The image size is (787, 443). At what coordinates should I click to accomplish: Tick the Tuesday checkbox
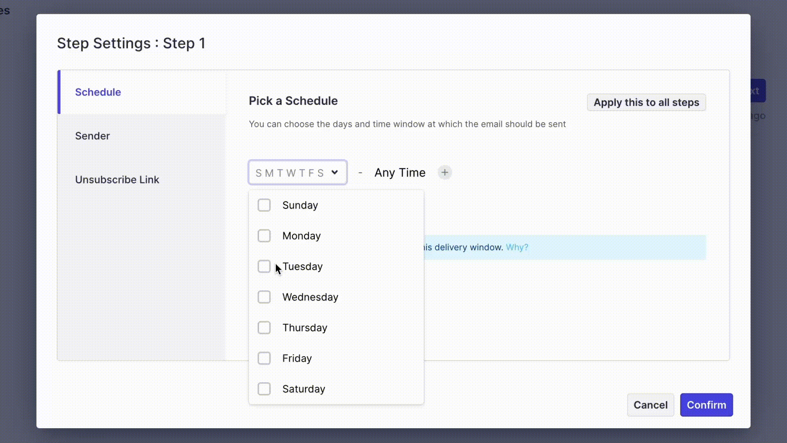click(x=264, y=267)
